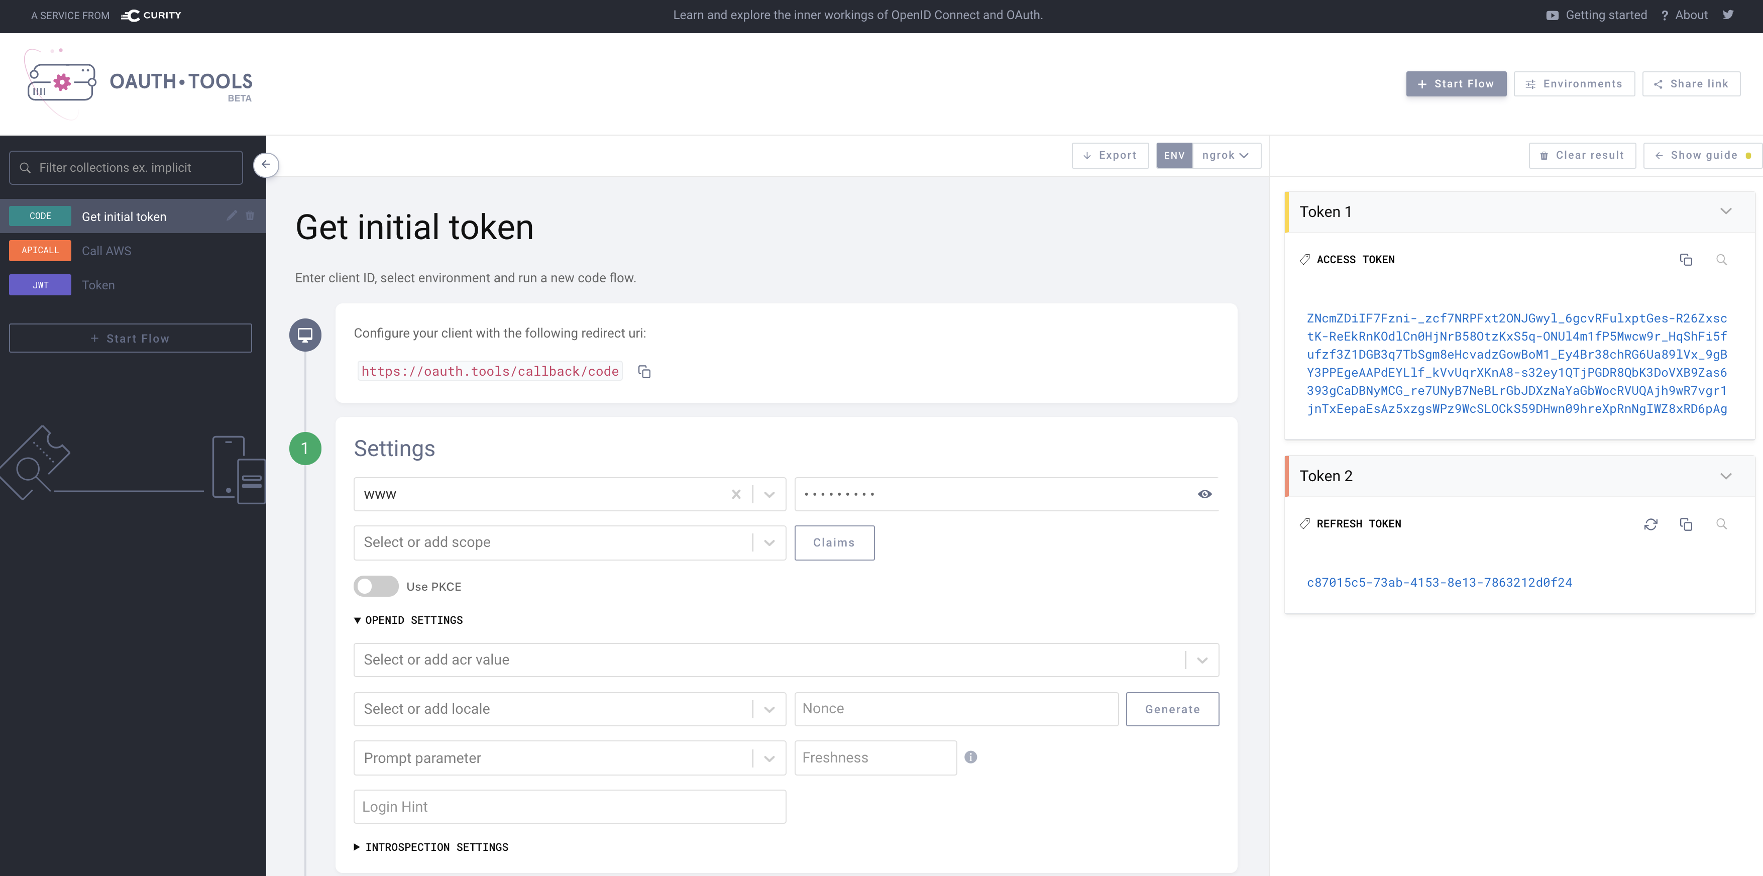Image resolution: width=1763 pixels, height=876 pixels.
Task: Collapse the collections sidebar with the arrow
Action: tap(266, 164)
